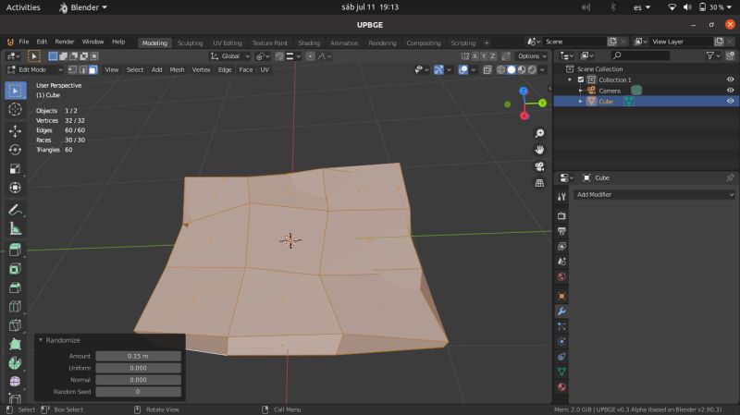
Task: Open the viewport shading options dropdown arrow
Action: (542, 70)
